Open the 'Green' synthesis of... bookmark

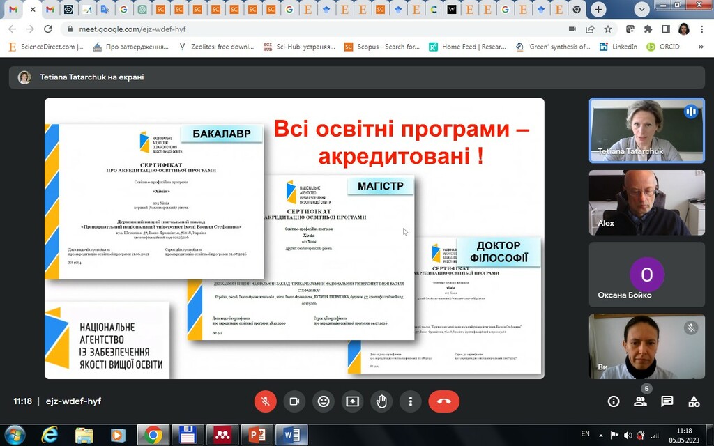[x=553, y=47]
